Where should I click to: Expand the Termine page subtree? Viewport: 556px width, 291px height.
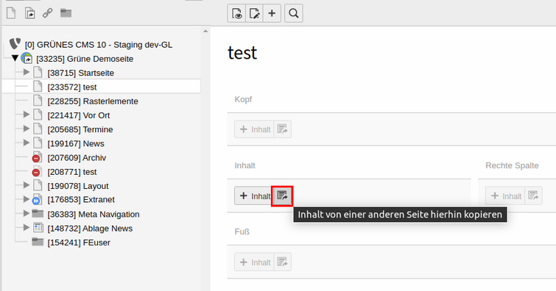coord(27,129)
